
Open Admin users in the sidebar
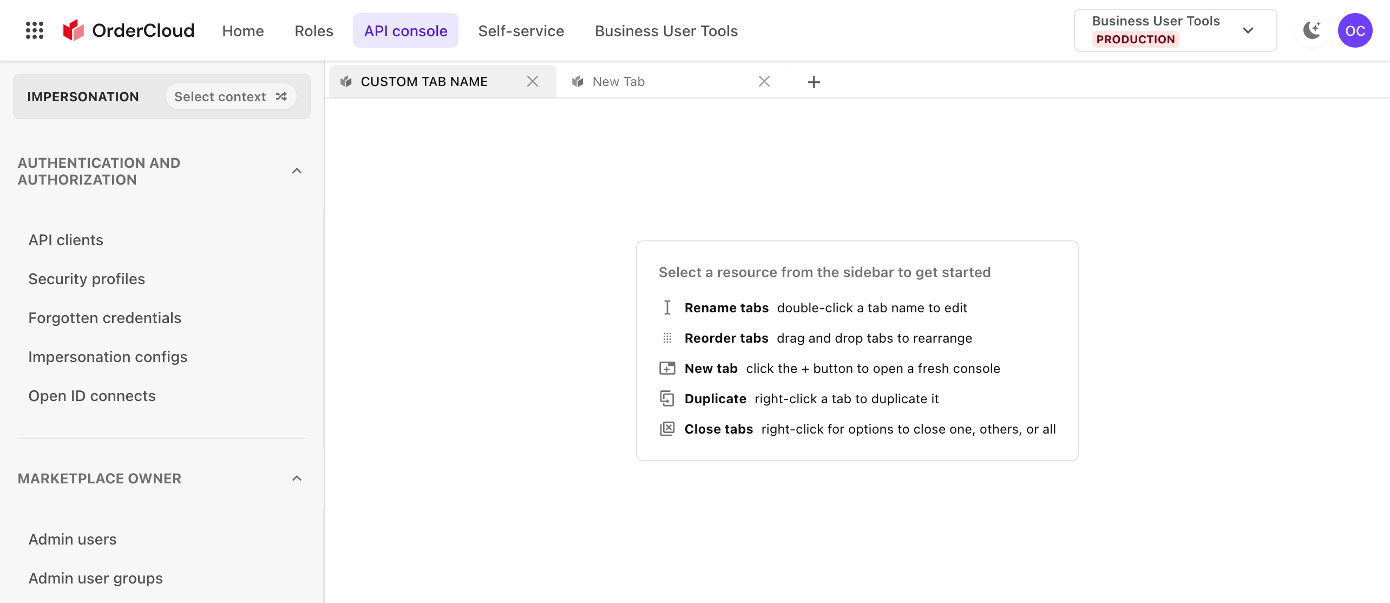73,539
